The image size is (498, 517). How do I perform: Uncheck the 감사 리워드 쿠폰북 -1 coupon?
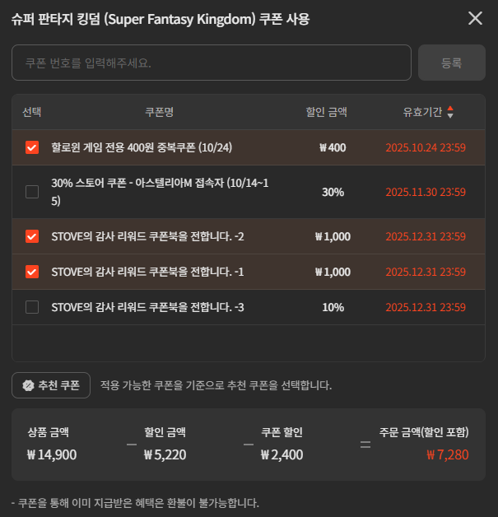click(x=32, y=271)
